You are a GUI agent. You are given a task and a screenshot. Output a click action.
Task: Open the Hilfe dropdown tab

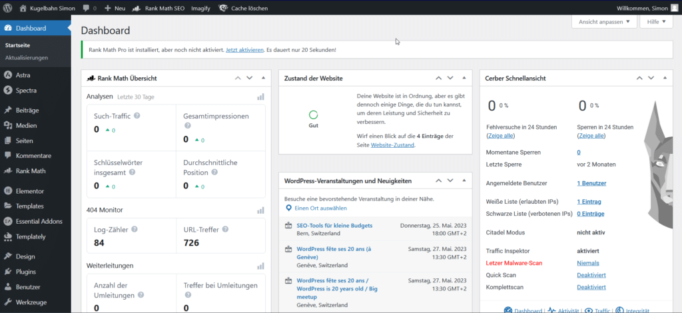click(x=656, y=22)
